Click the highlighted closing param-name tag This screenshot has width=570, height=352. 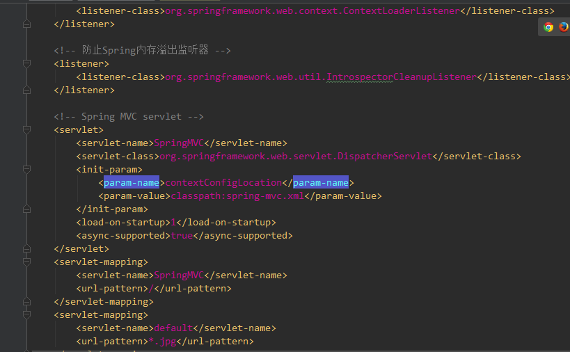point(321,183)
